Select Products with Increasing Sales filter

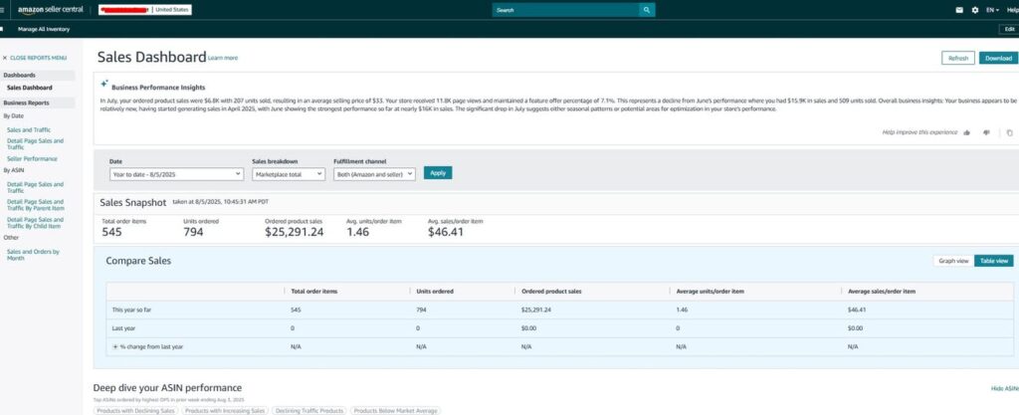pos(225,410)
